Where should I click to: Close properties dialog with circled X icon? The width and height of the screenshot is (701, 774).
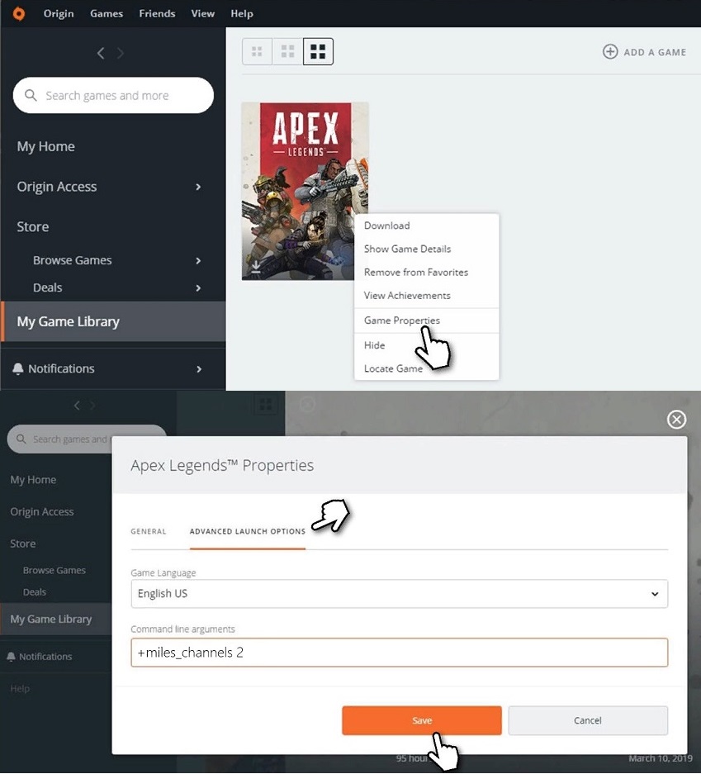click(676, 420)
